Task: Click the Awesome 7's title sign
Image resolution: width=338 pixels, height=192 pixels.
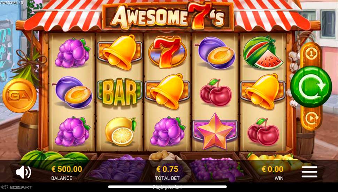Action: 168,16
